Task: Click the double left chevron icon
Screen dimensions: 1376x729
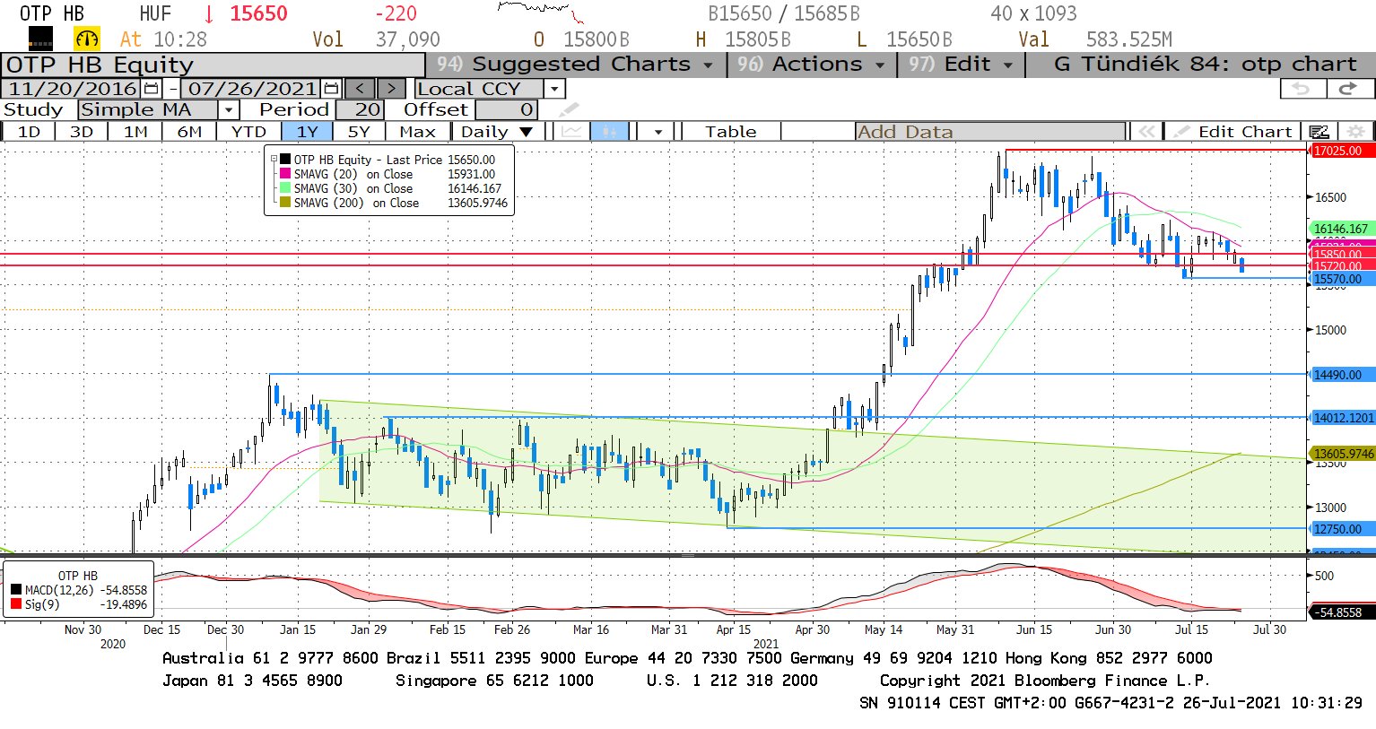Action: 1145,131
